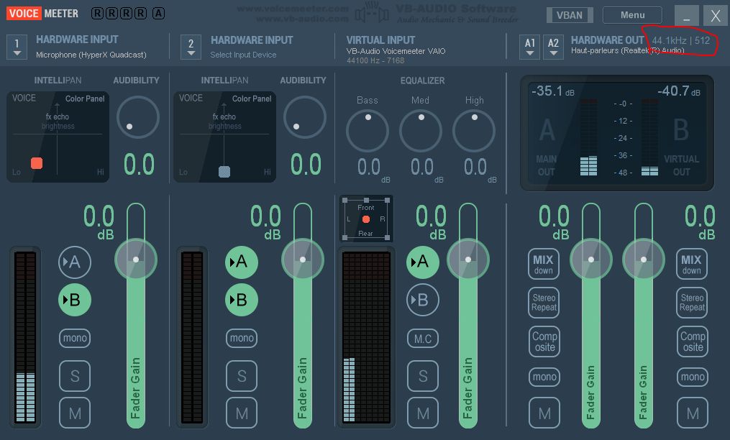Screen dimensions: 730x440
Task: Click the Hardware Input 2 fader gain knob
Action: click(x=303, y=260)
